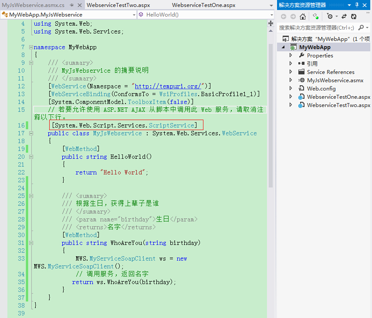Select Service References in the tree
The image size is (372, 318).
pyautogui.click(x=331, y=72)
